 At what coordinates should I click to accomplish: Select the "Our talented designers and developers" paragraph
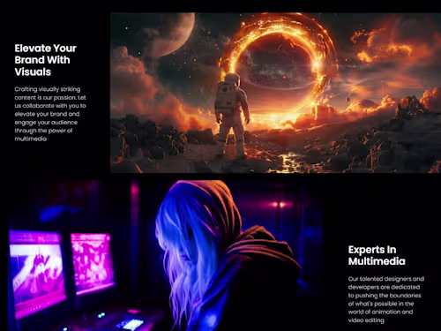pyautogui.click(x=386, y=299)
